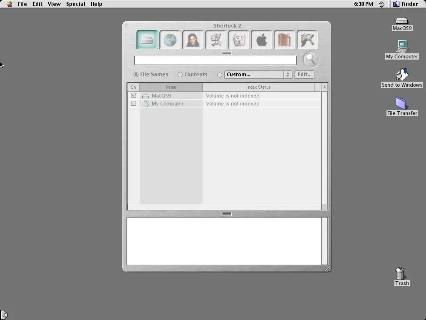Select the Custom search radio button
The image size is (426, 320).
(x=220, y=75)
